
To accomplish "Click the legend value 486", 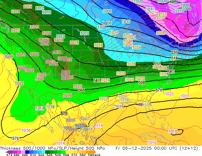I will (x=17, y=155).
